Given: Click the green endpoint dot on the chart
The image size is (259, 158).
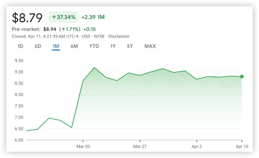Looking at the screenshot, I should pos(242,77).
